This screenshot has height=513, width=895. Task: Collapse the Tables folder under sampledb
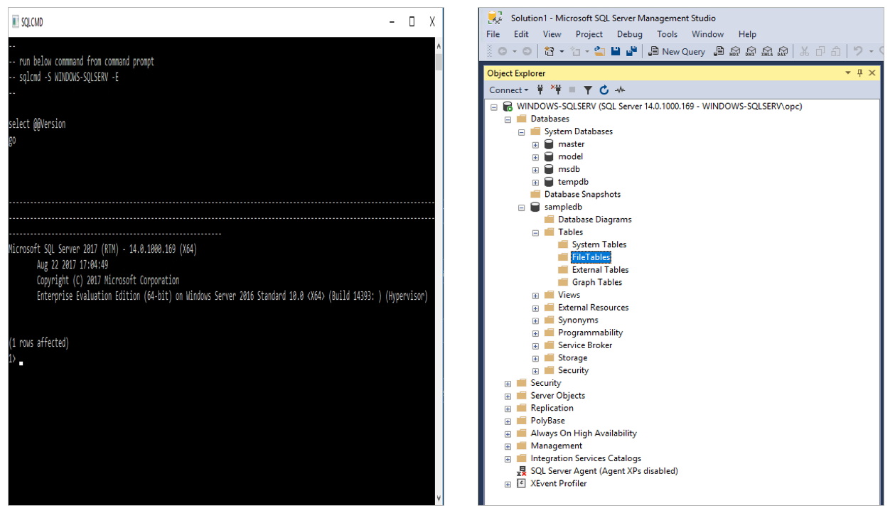coord(535,232)
